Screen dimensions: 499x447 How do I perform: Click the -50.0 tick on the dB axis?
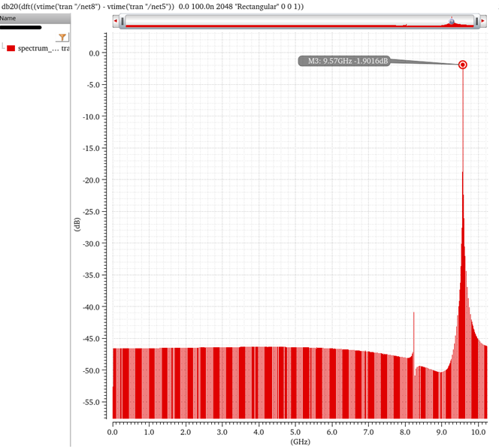pos(90,371)
